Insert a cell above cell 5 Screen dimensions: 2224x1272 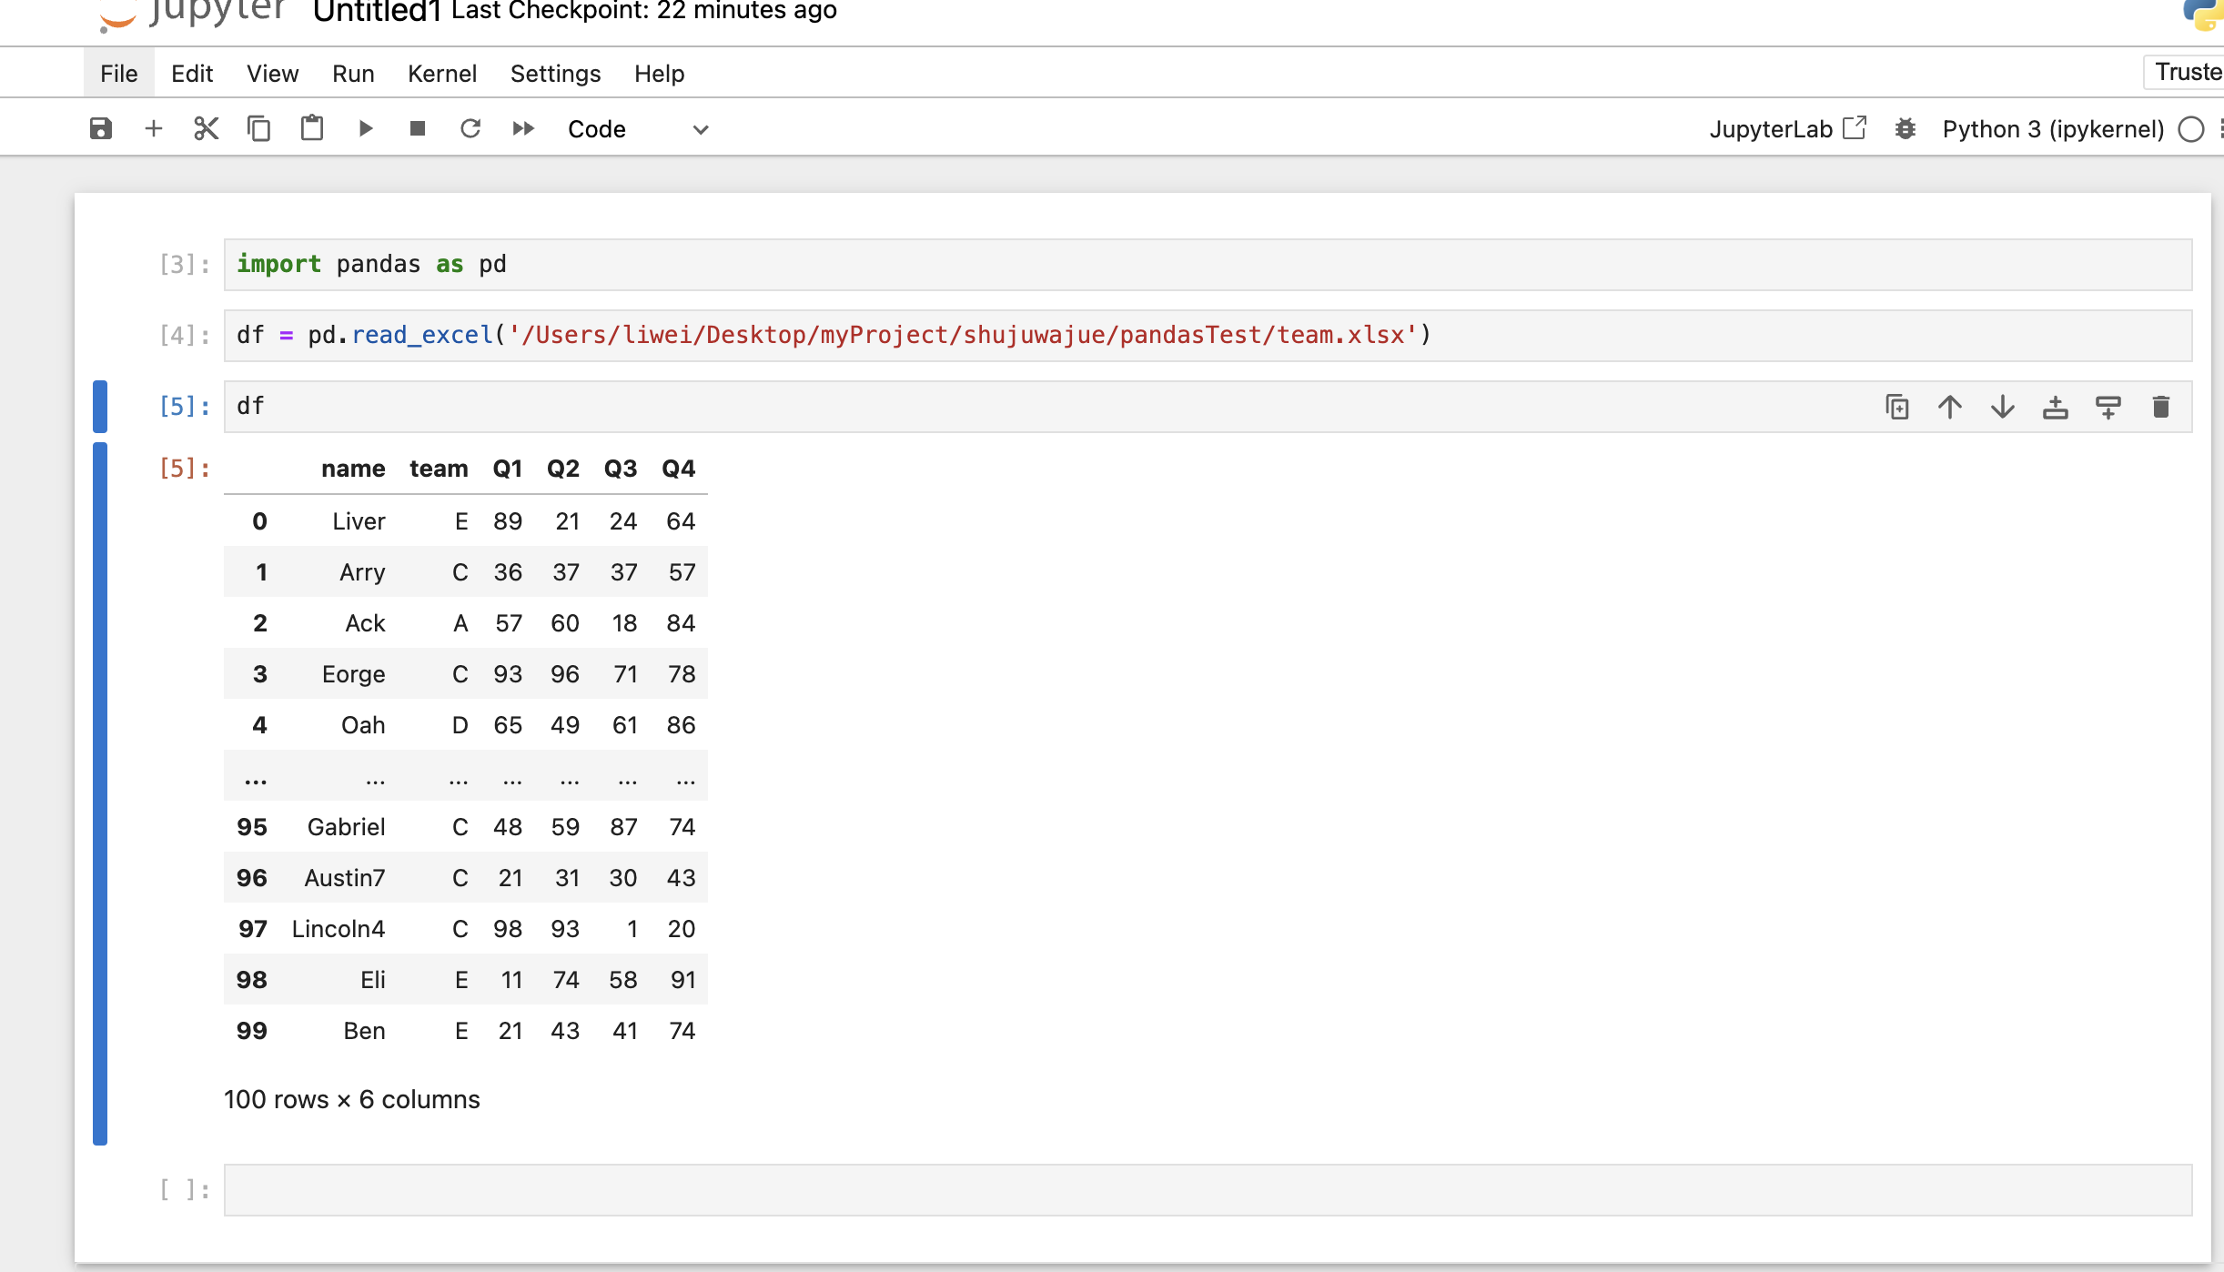coord(2056,407)
